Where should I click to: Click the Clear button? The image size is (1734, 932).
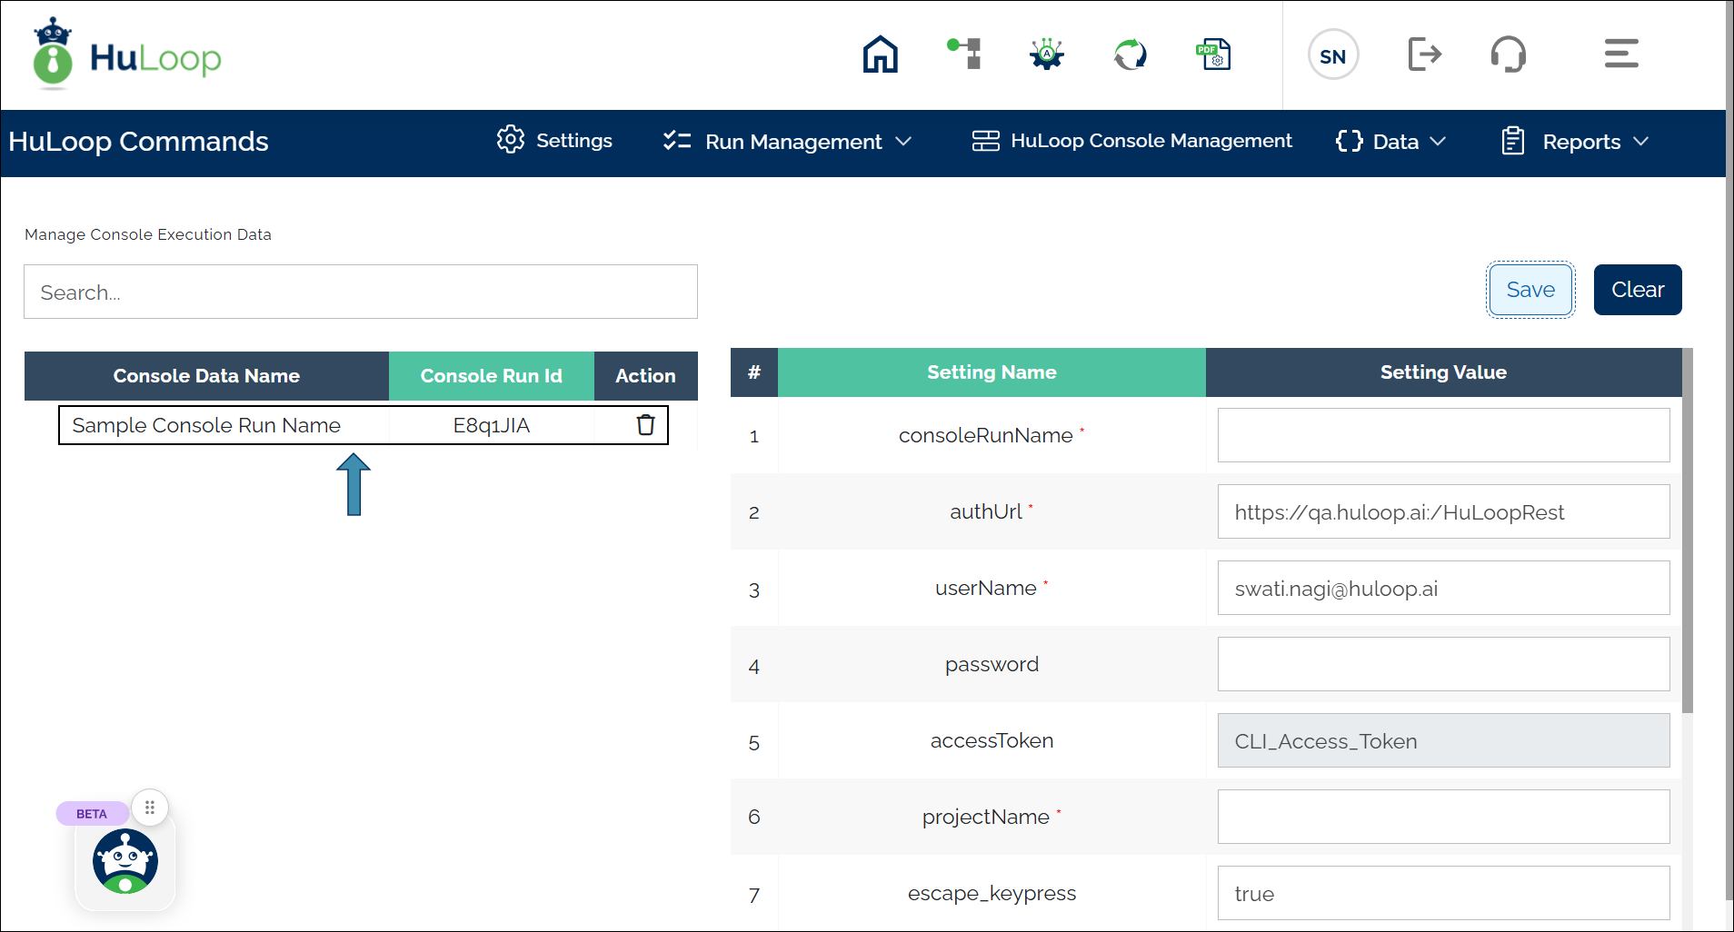[1637, 290]
